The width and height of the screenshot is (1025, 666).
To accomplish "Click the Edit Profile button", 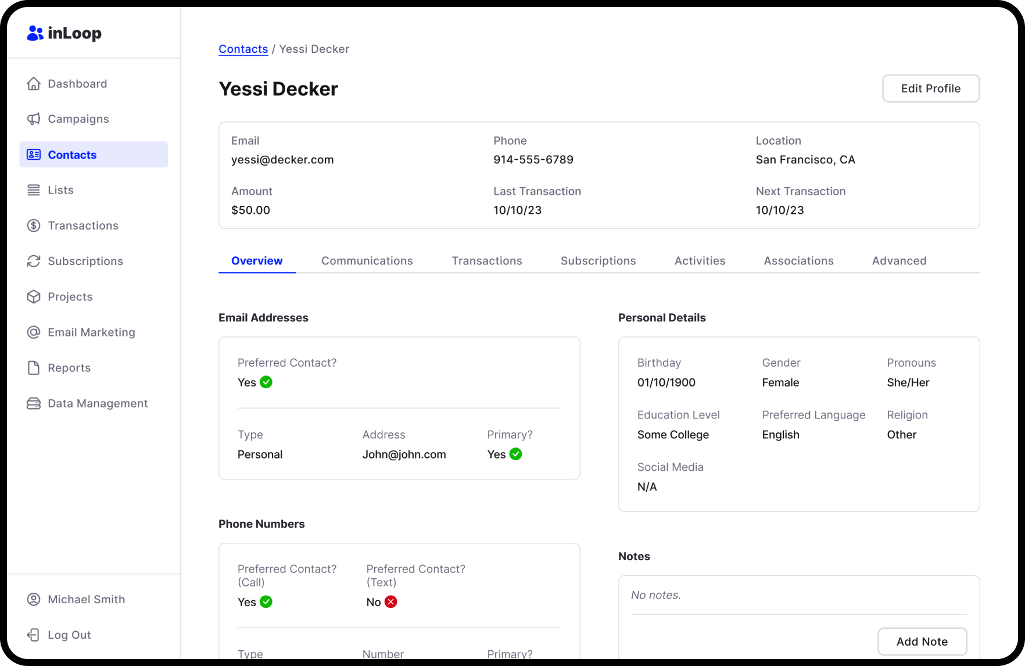I will (x=930, y=88).
